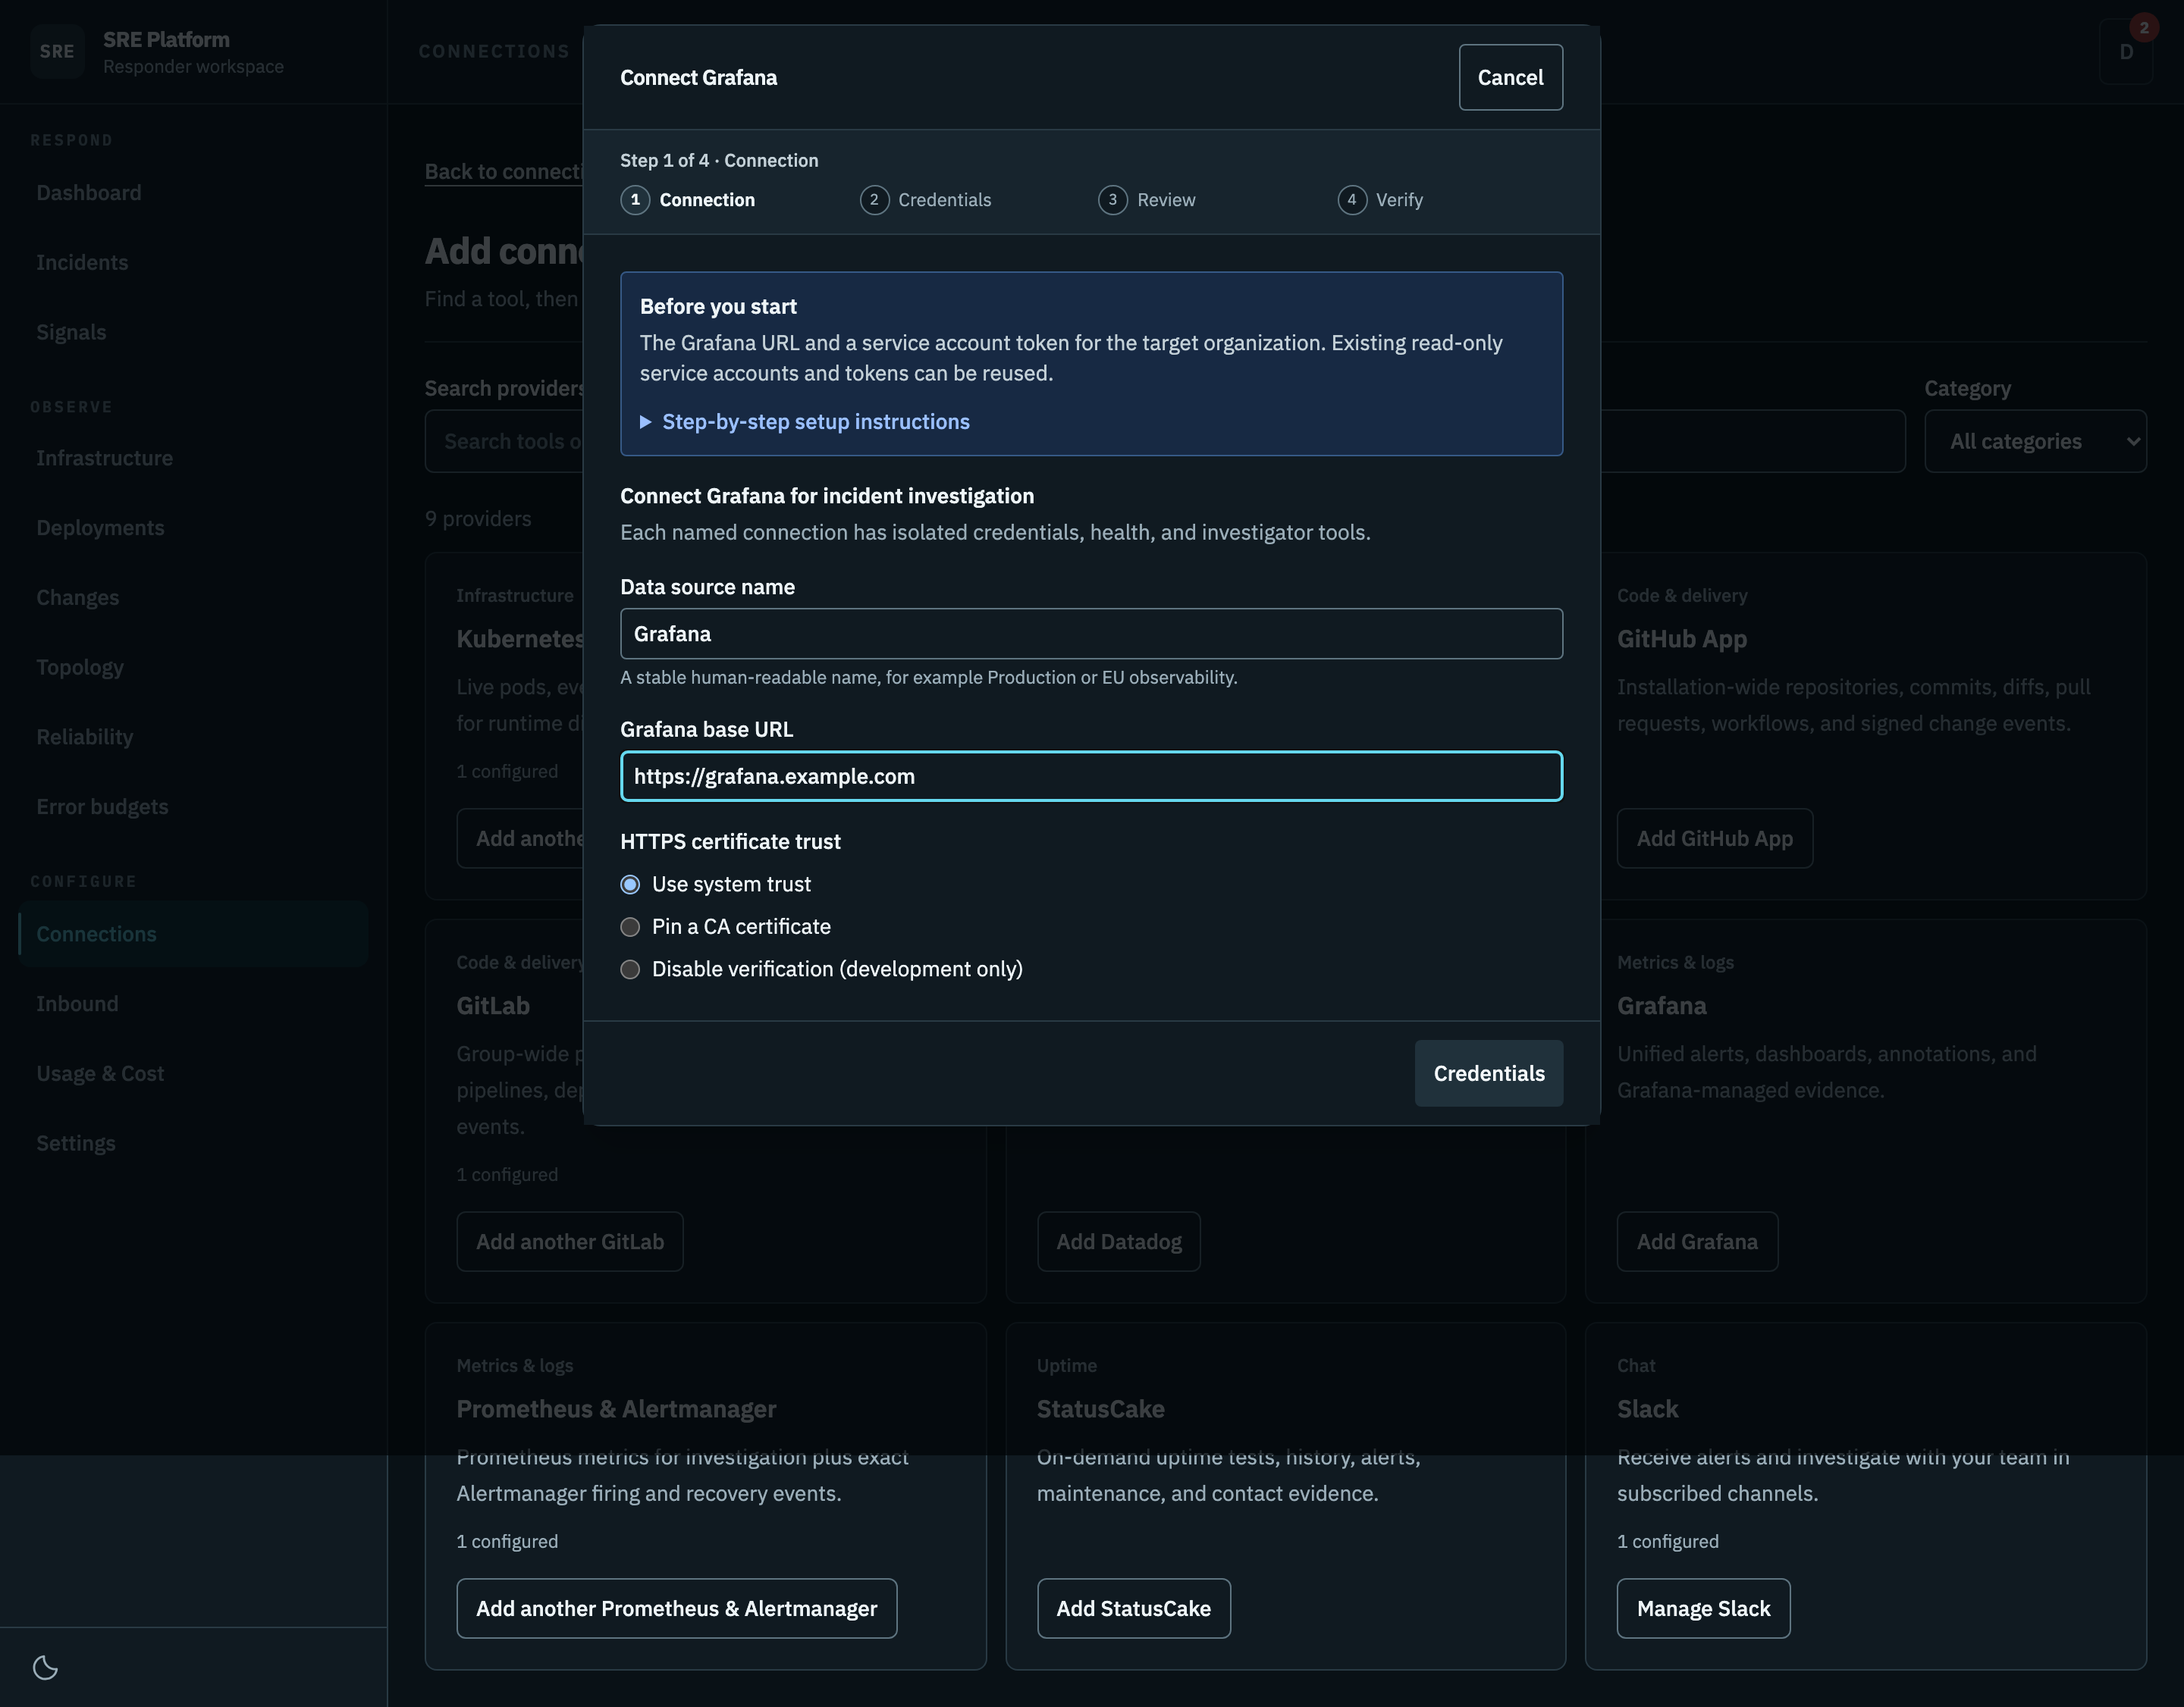The height and width of the screenshot is (1707, 2184).
Task: Click the Prometheus & Alertmanager card title
Action: [616, 1409]
